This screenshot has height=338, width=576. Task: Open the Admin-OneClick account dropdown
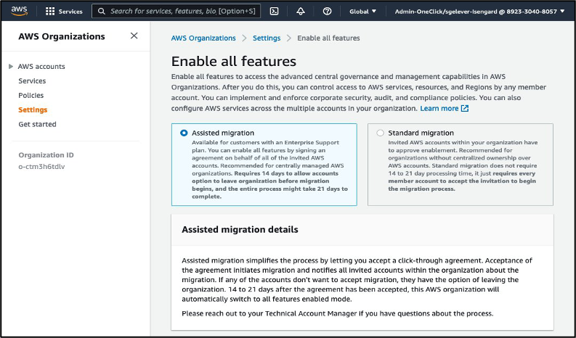(x=479, y=12)
